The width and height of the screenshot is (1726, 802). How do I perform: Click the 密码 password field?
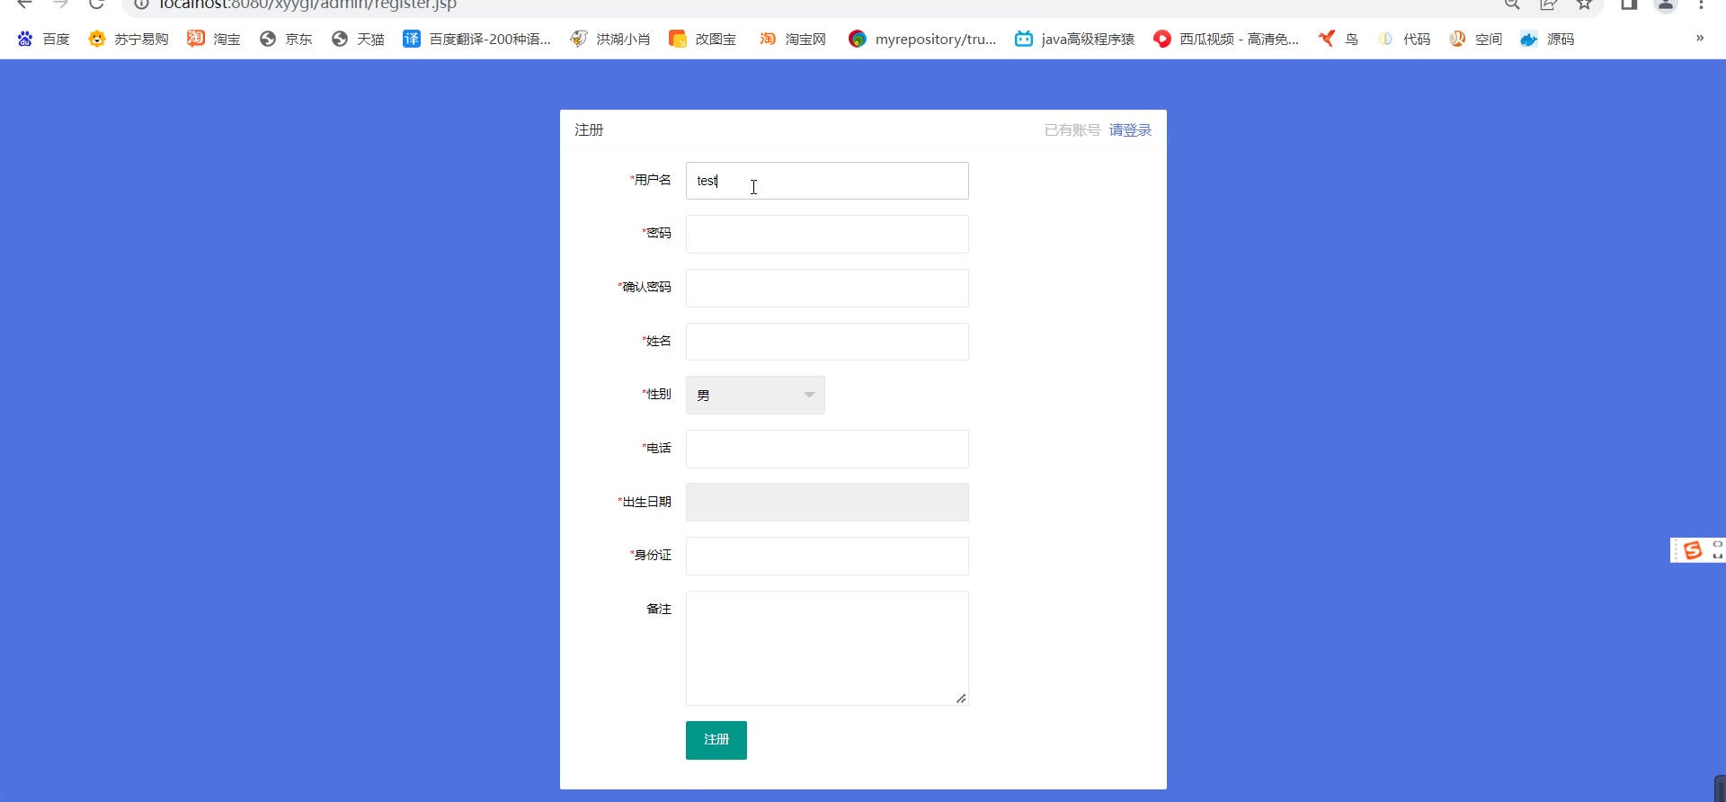point(827,234)
